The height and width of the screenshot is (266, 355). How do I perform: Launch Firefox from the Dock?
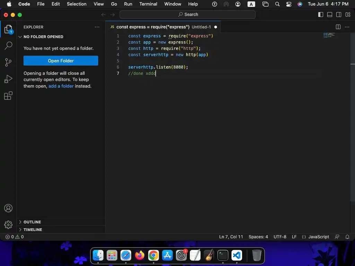(140, 255)
